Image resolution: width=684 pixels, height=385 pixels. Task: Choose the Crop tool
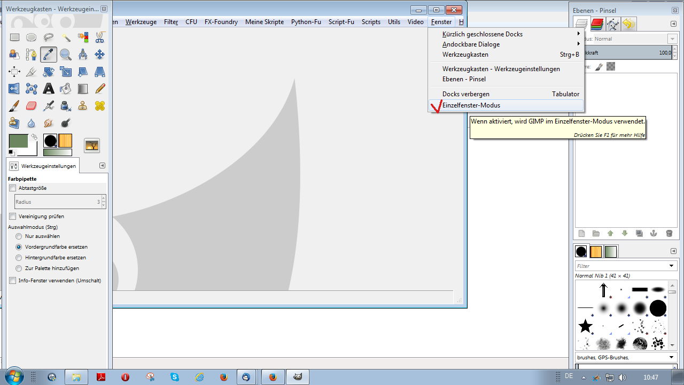tap(32, 72)
